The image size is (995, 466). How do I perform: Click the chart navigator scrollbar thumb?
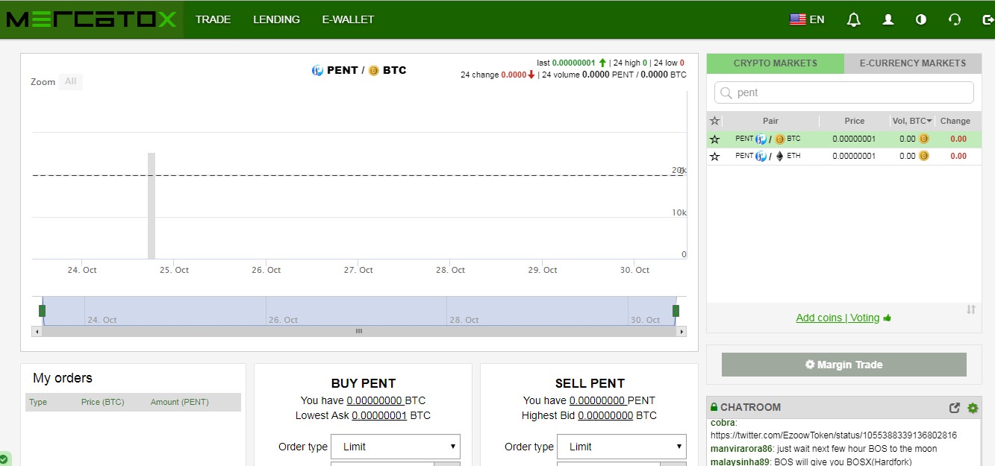[359, 331]
